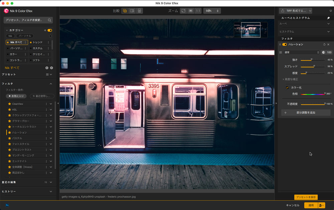The height and width of the screenshot is (210, 334).
Task: Click the split-view compare icon
Action: click(x=132, y=11)
